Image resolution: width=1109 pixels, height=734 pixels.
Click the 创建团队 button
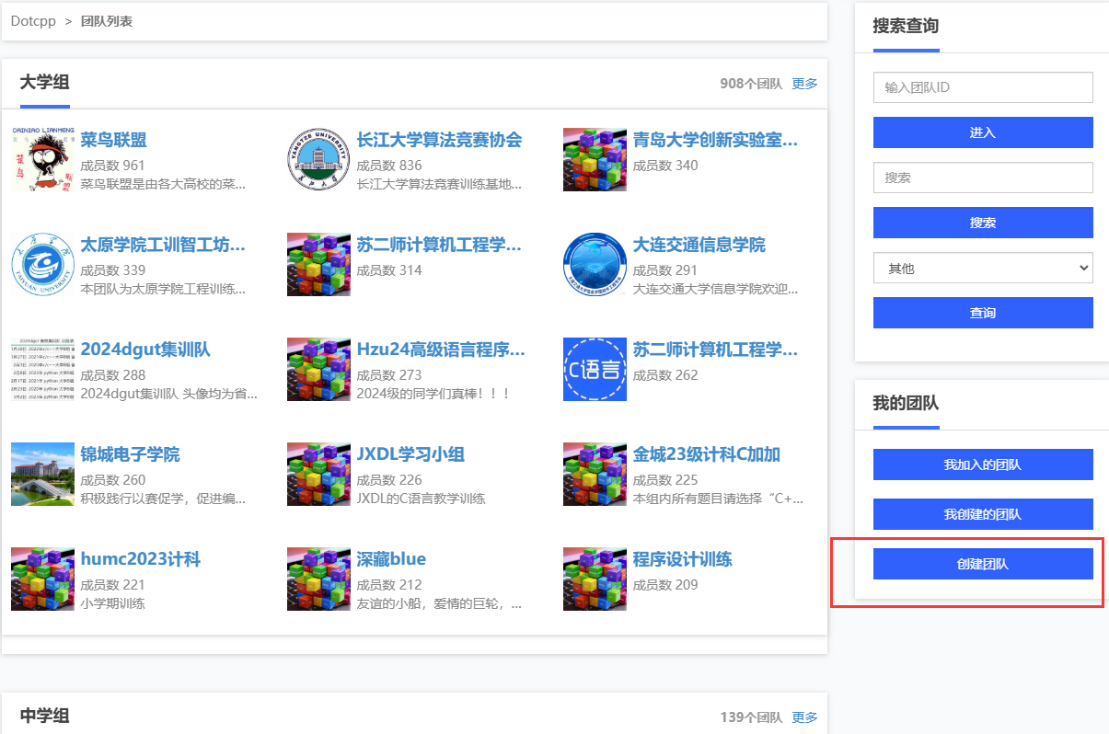[983, 564]
